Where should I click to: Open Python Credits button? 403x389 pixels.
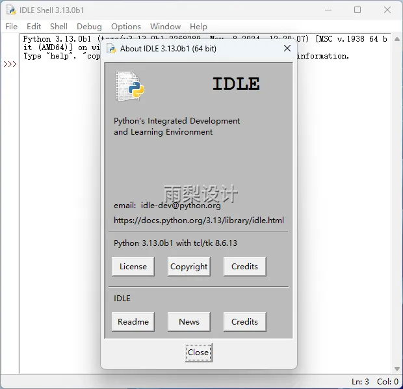click(x=244, y=266)
